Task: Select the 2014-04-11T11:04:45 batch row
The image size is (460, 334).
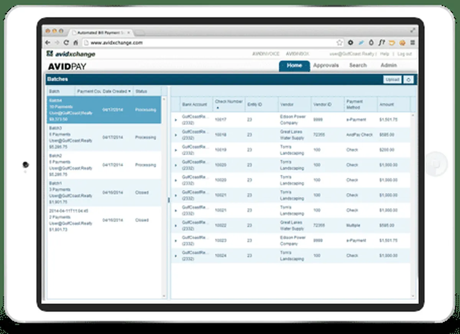Action: pyautogui.click(x=104, y=220)
